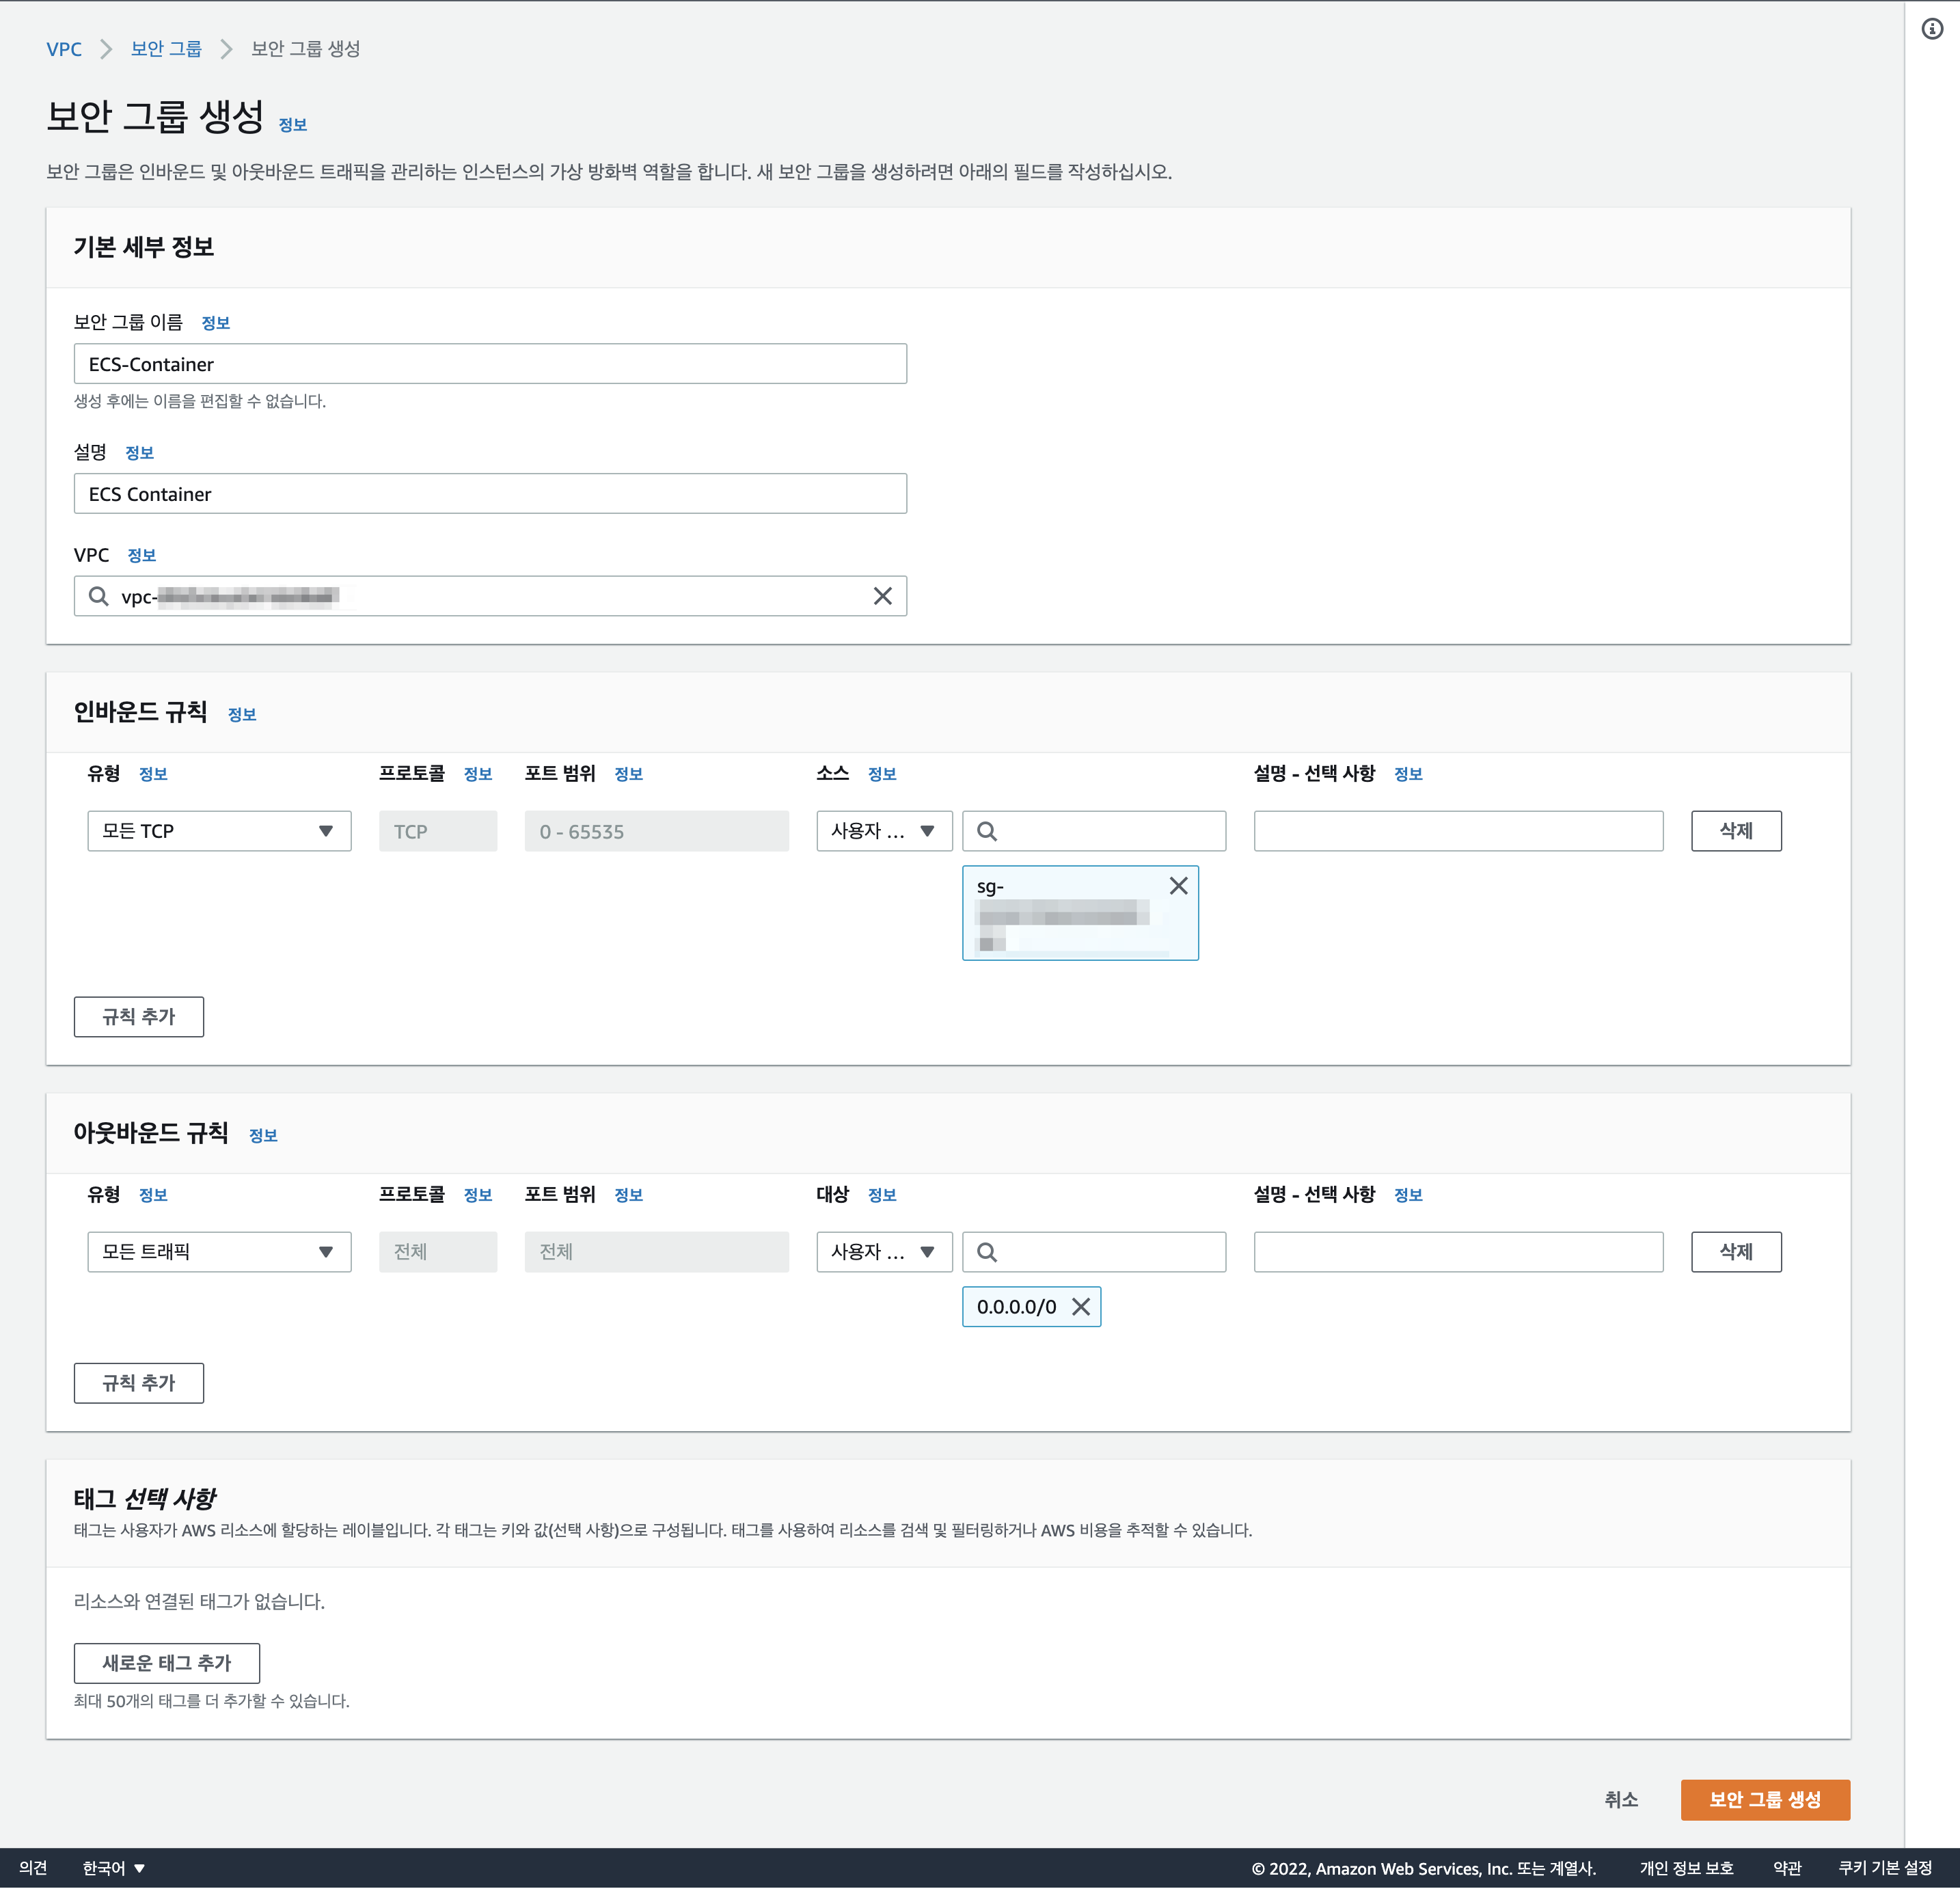The image size is (1960, 1889).
Task: Go to VPC breadcrumb link
Action: point(64,49)
